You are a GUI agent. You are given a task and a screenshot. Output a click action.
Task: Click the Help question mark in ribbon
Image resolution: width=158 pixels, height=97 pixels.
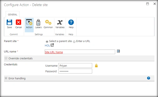point(71,22)
